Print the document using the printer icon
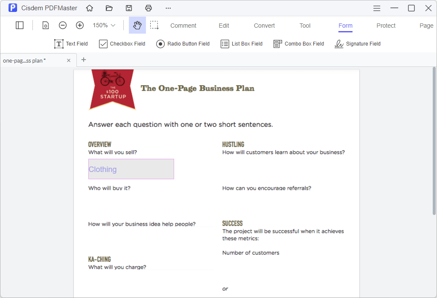The width and height of the screenshot is (437, 298). coord(149,8)
